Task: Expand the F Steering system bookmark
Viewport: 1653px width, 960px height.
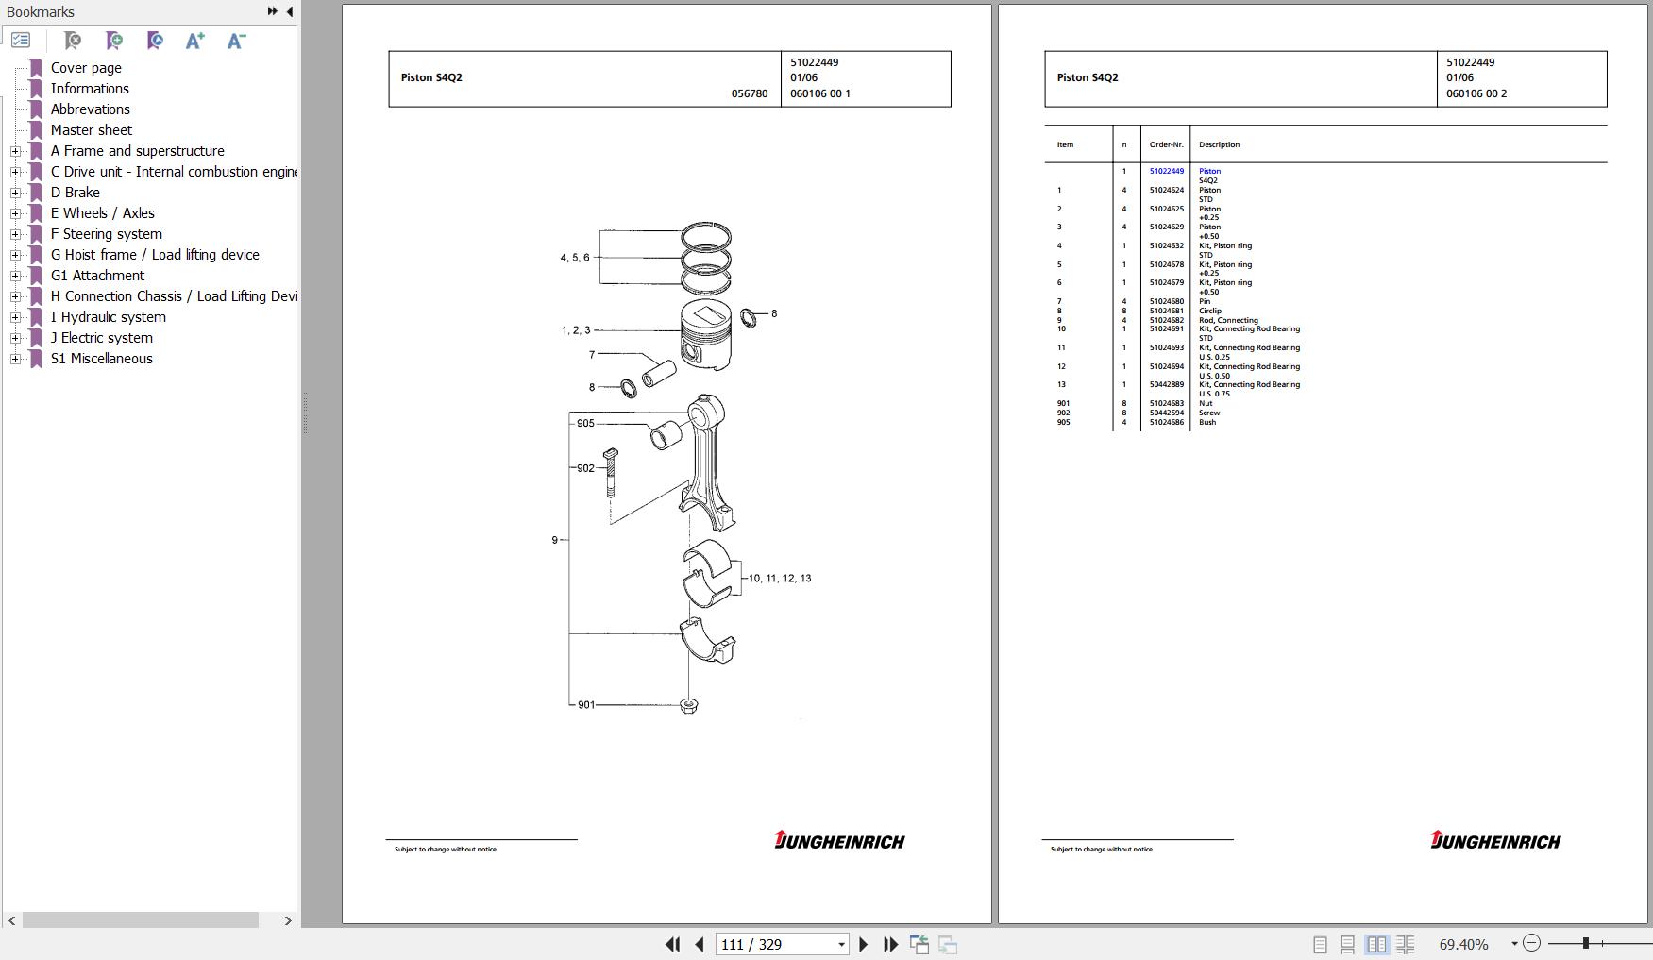Action: coord(15,234)
